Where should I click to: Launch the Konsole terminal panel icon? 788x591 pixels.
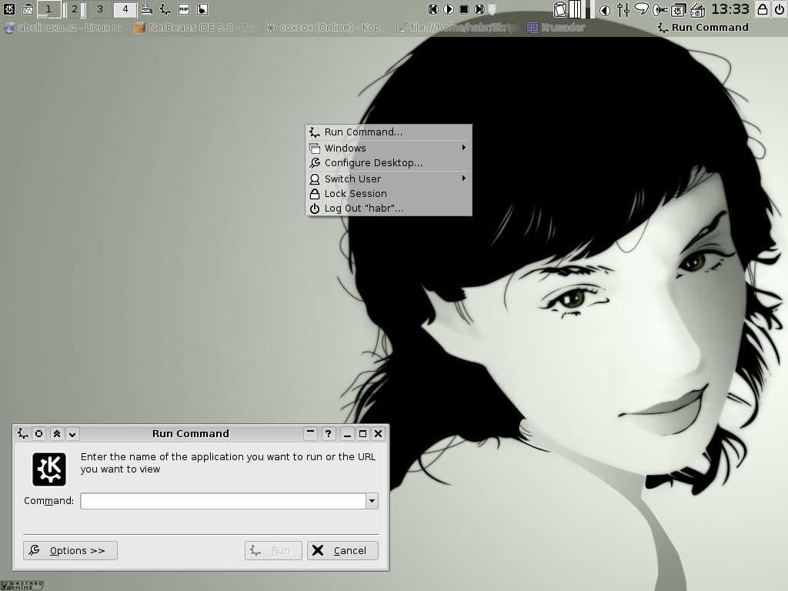(28, 8)
